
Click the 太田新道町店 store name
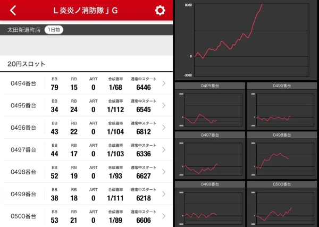pyautogui.click(x=24, y=30)
